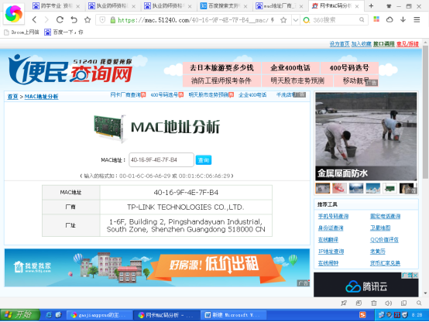Expand the address bar dropdown arrow
This screenshot has height=322, width=429.
(x=295, y=19)
